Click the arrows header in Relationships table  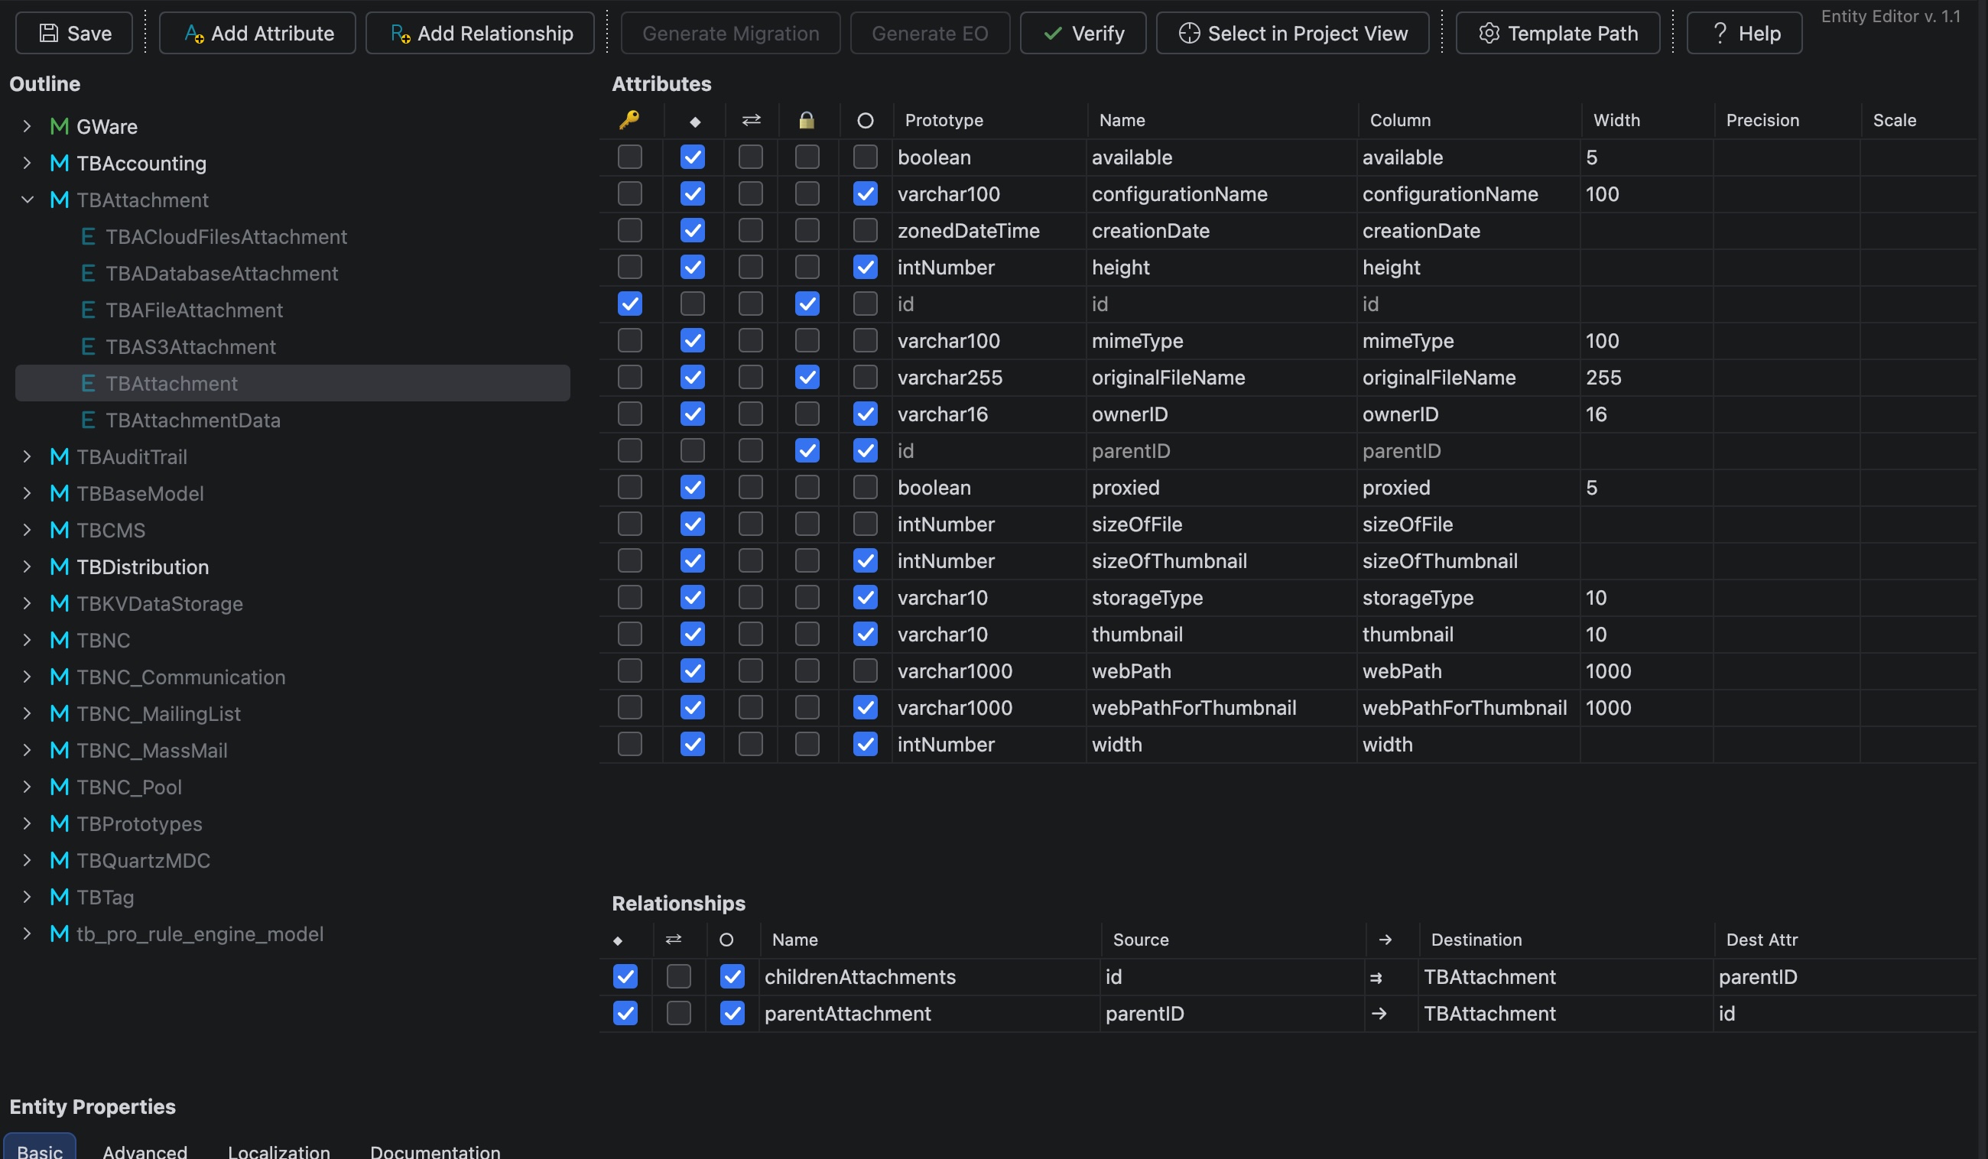coord(674,939)
